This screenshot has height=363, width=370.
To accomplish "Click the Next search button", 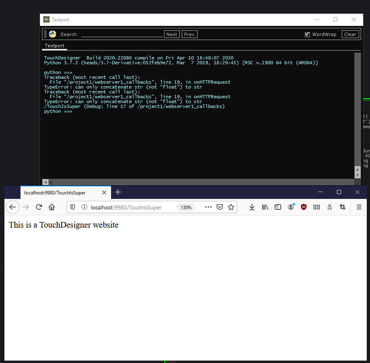I will click(172, 34).
